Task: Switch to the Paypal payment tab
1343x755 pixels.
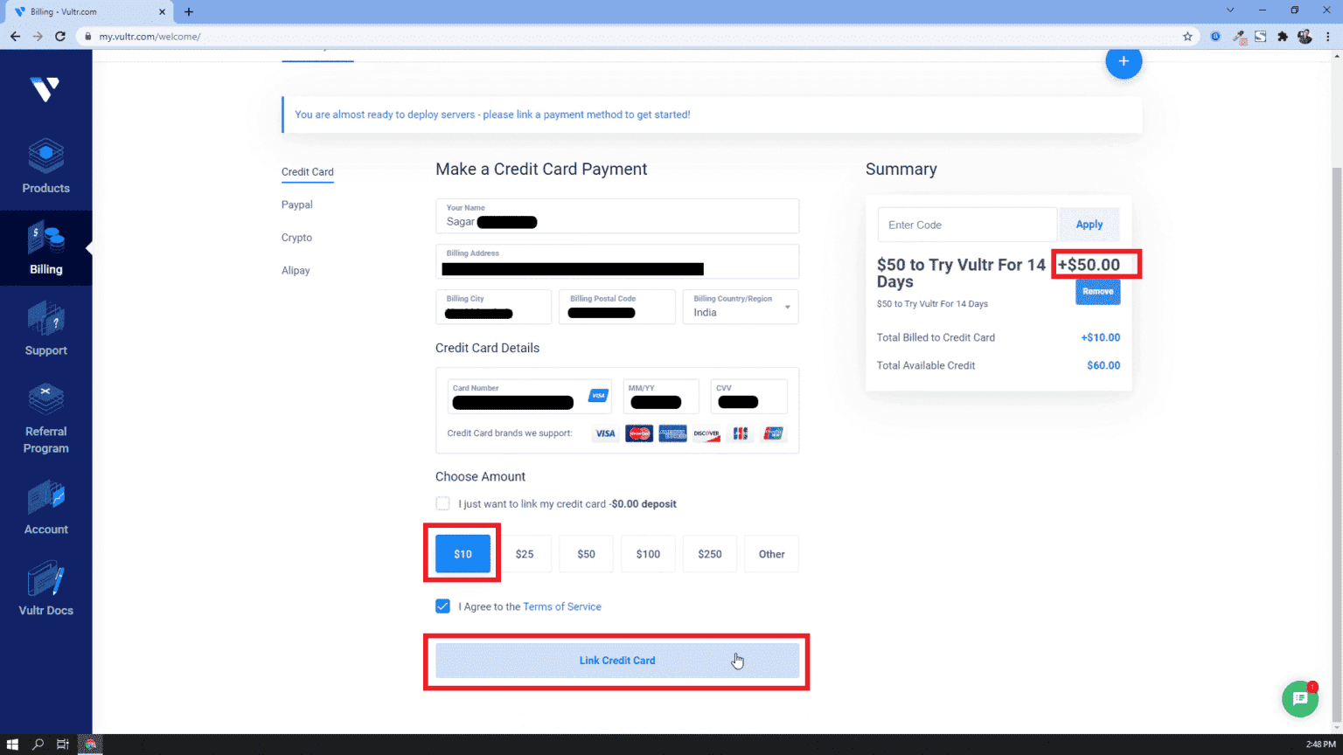Action: (x=297, y=204)
